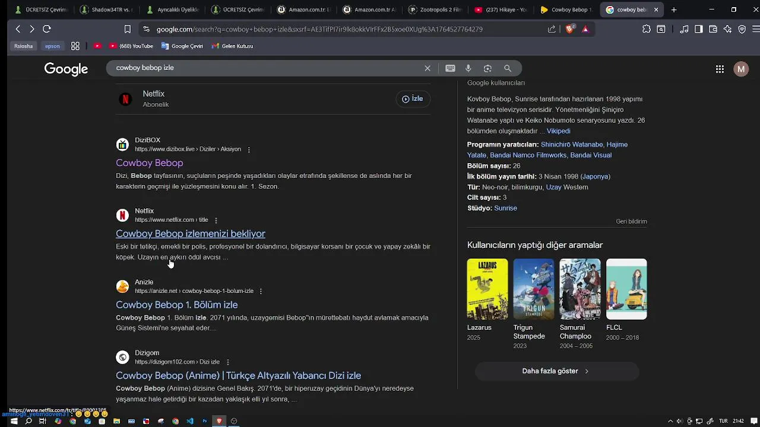Open the Brave VPN shield icon
This screenshot has height=427, width=760.
(x=742, y=29)
